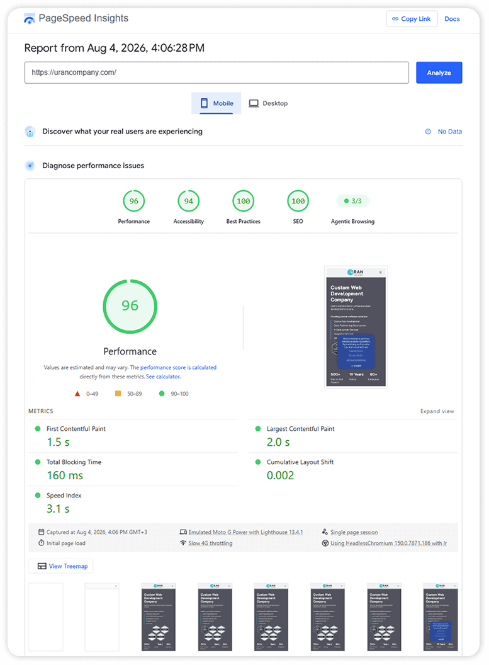Click the last filmstrip frame with blue popup
Viewport: 489px width, 665px height.
coord(441,617)
